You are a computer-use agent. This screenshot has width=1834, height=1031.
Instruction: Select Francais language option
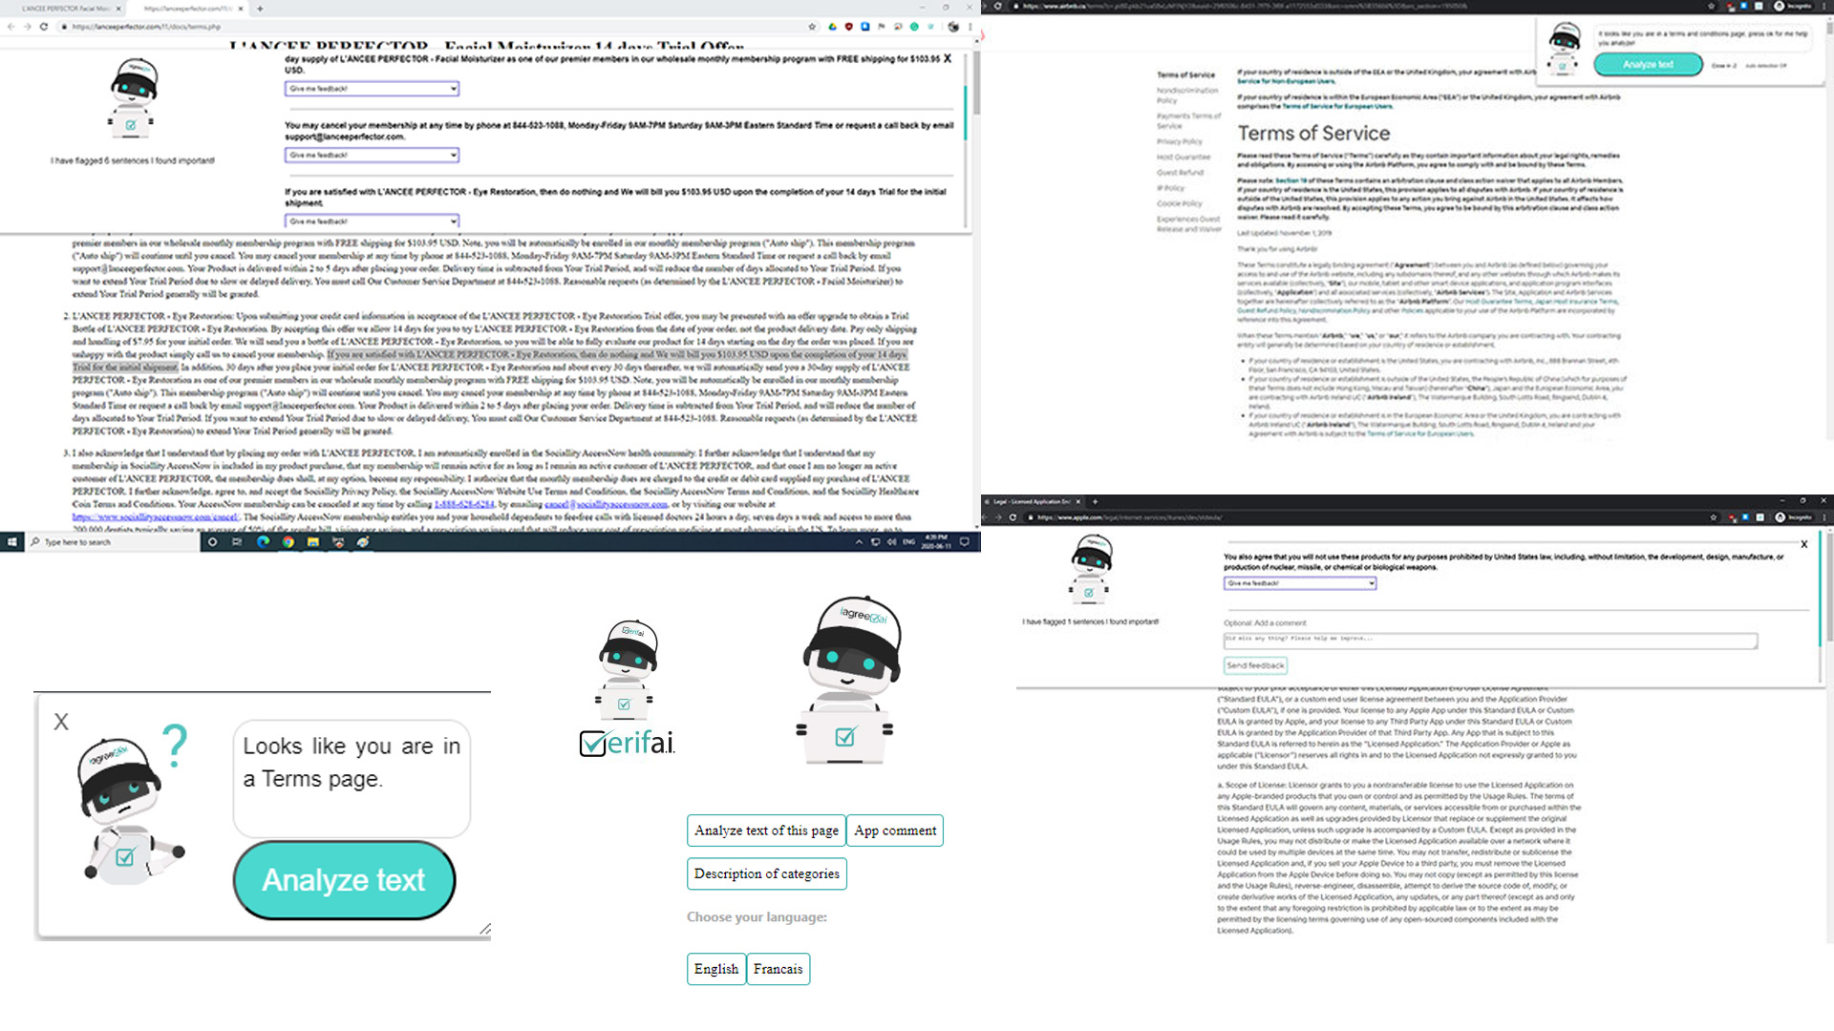pos(778,969)
